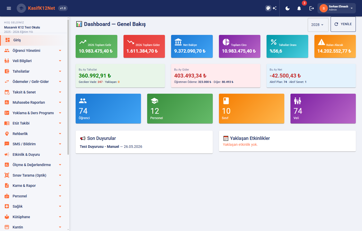The width and height of the screenshot is (362, 231).
Task: Click the Ödemeler / Gelir-Gider arrows icon
Action: [x=7, y=82]
